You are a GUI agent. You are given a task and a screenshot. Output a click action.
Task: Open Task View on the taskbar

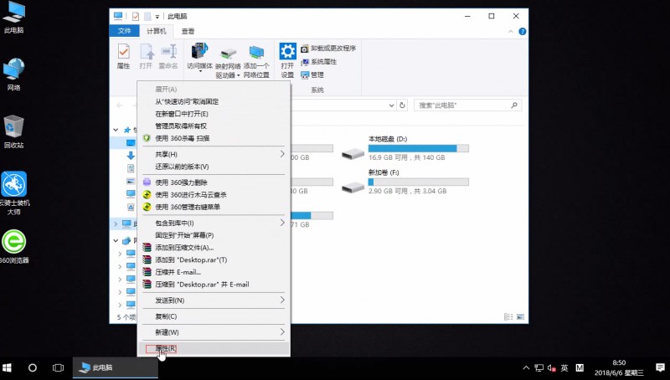[58, 367]
